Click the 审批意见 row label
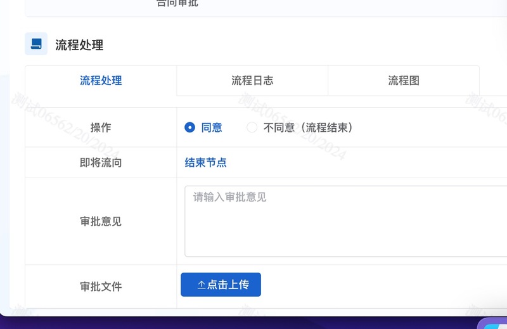Screen dimensions: 507x329 coord(101,222)
